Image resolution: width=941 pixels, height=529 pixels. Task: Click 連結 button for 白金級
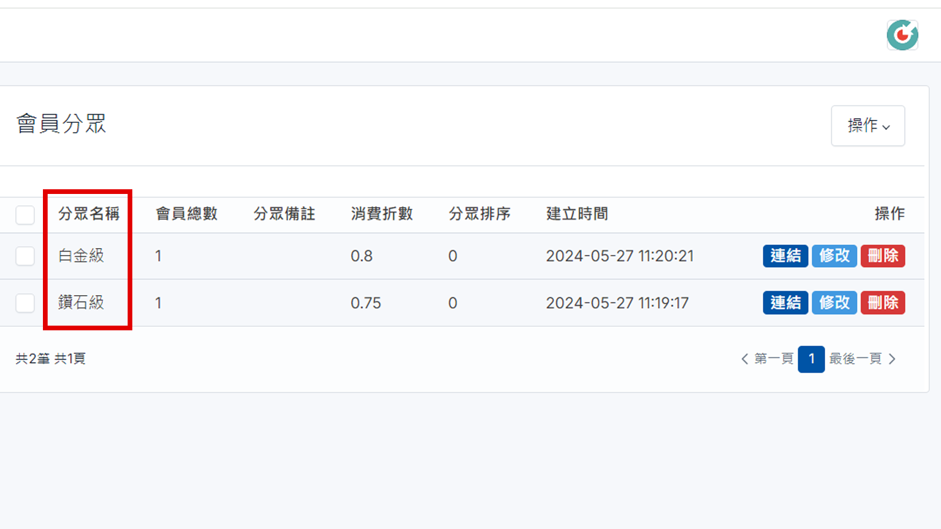point(786,256)
